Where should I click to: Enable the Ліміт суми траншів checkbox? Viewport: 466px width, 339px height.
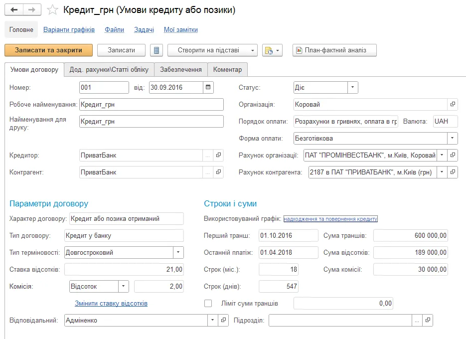[208, 303]
